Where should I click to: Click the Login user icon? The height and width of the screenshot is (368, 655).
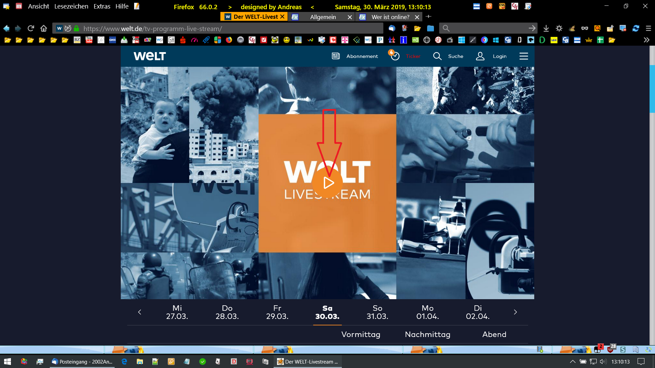point(480,56)
